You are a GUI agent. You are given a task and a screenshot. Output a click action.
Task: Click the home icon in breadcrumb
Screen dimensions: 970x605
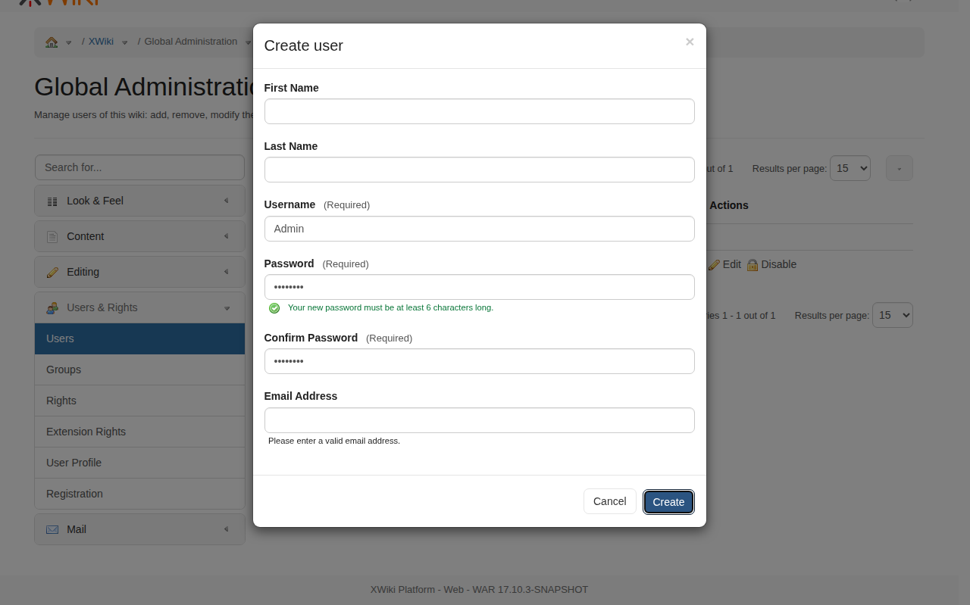(52, 42)
